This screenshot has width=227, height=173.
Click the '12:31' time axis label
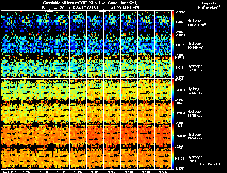(x=95, y=172)
